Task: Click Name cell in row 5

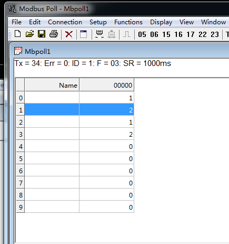Action: click(x=52, y=158)
